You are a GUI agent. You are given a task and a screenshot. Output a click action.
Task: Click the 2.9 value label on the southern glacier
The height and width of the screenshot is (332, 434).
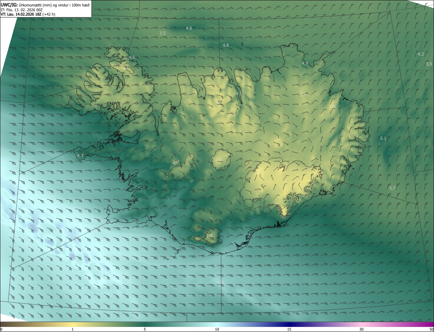209,235
